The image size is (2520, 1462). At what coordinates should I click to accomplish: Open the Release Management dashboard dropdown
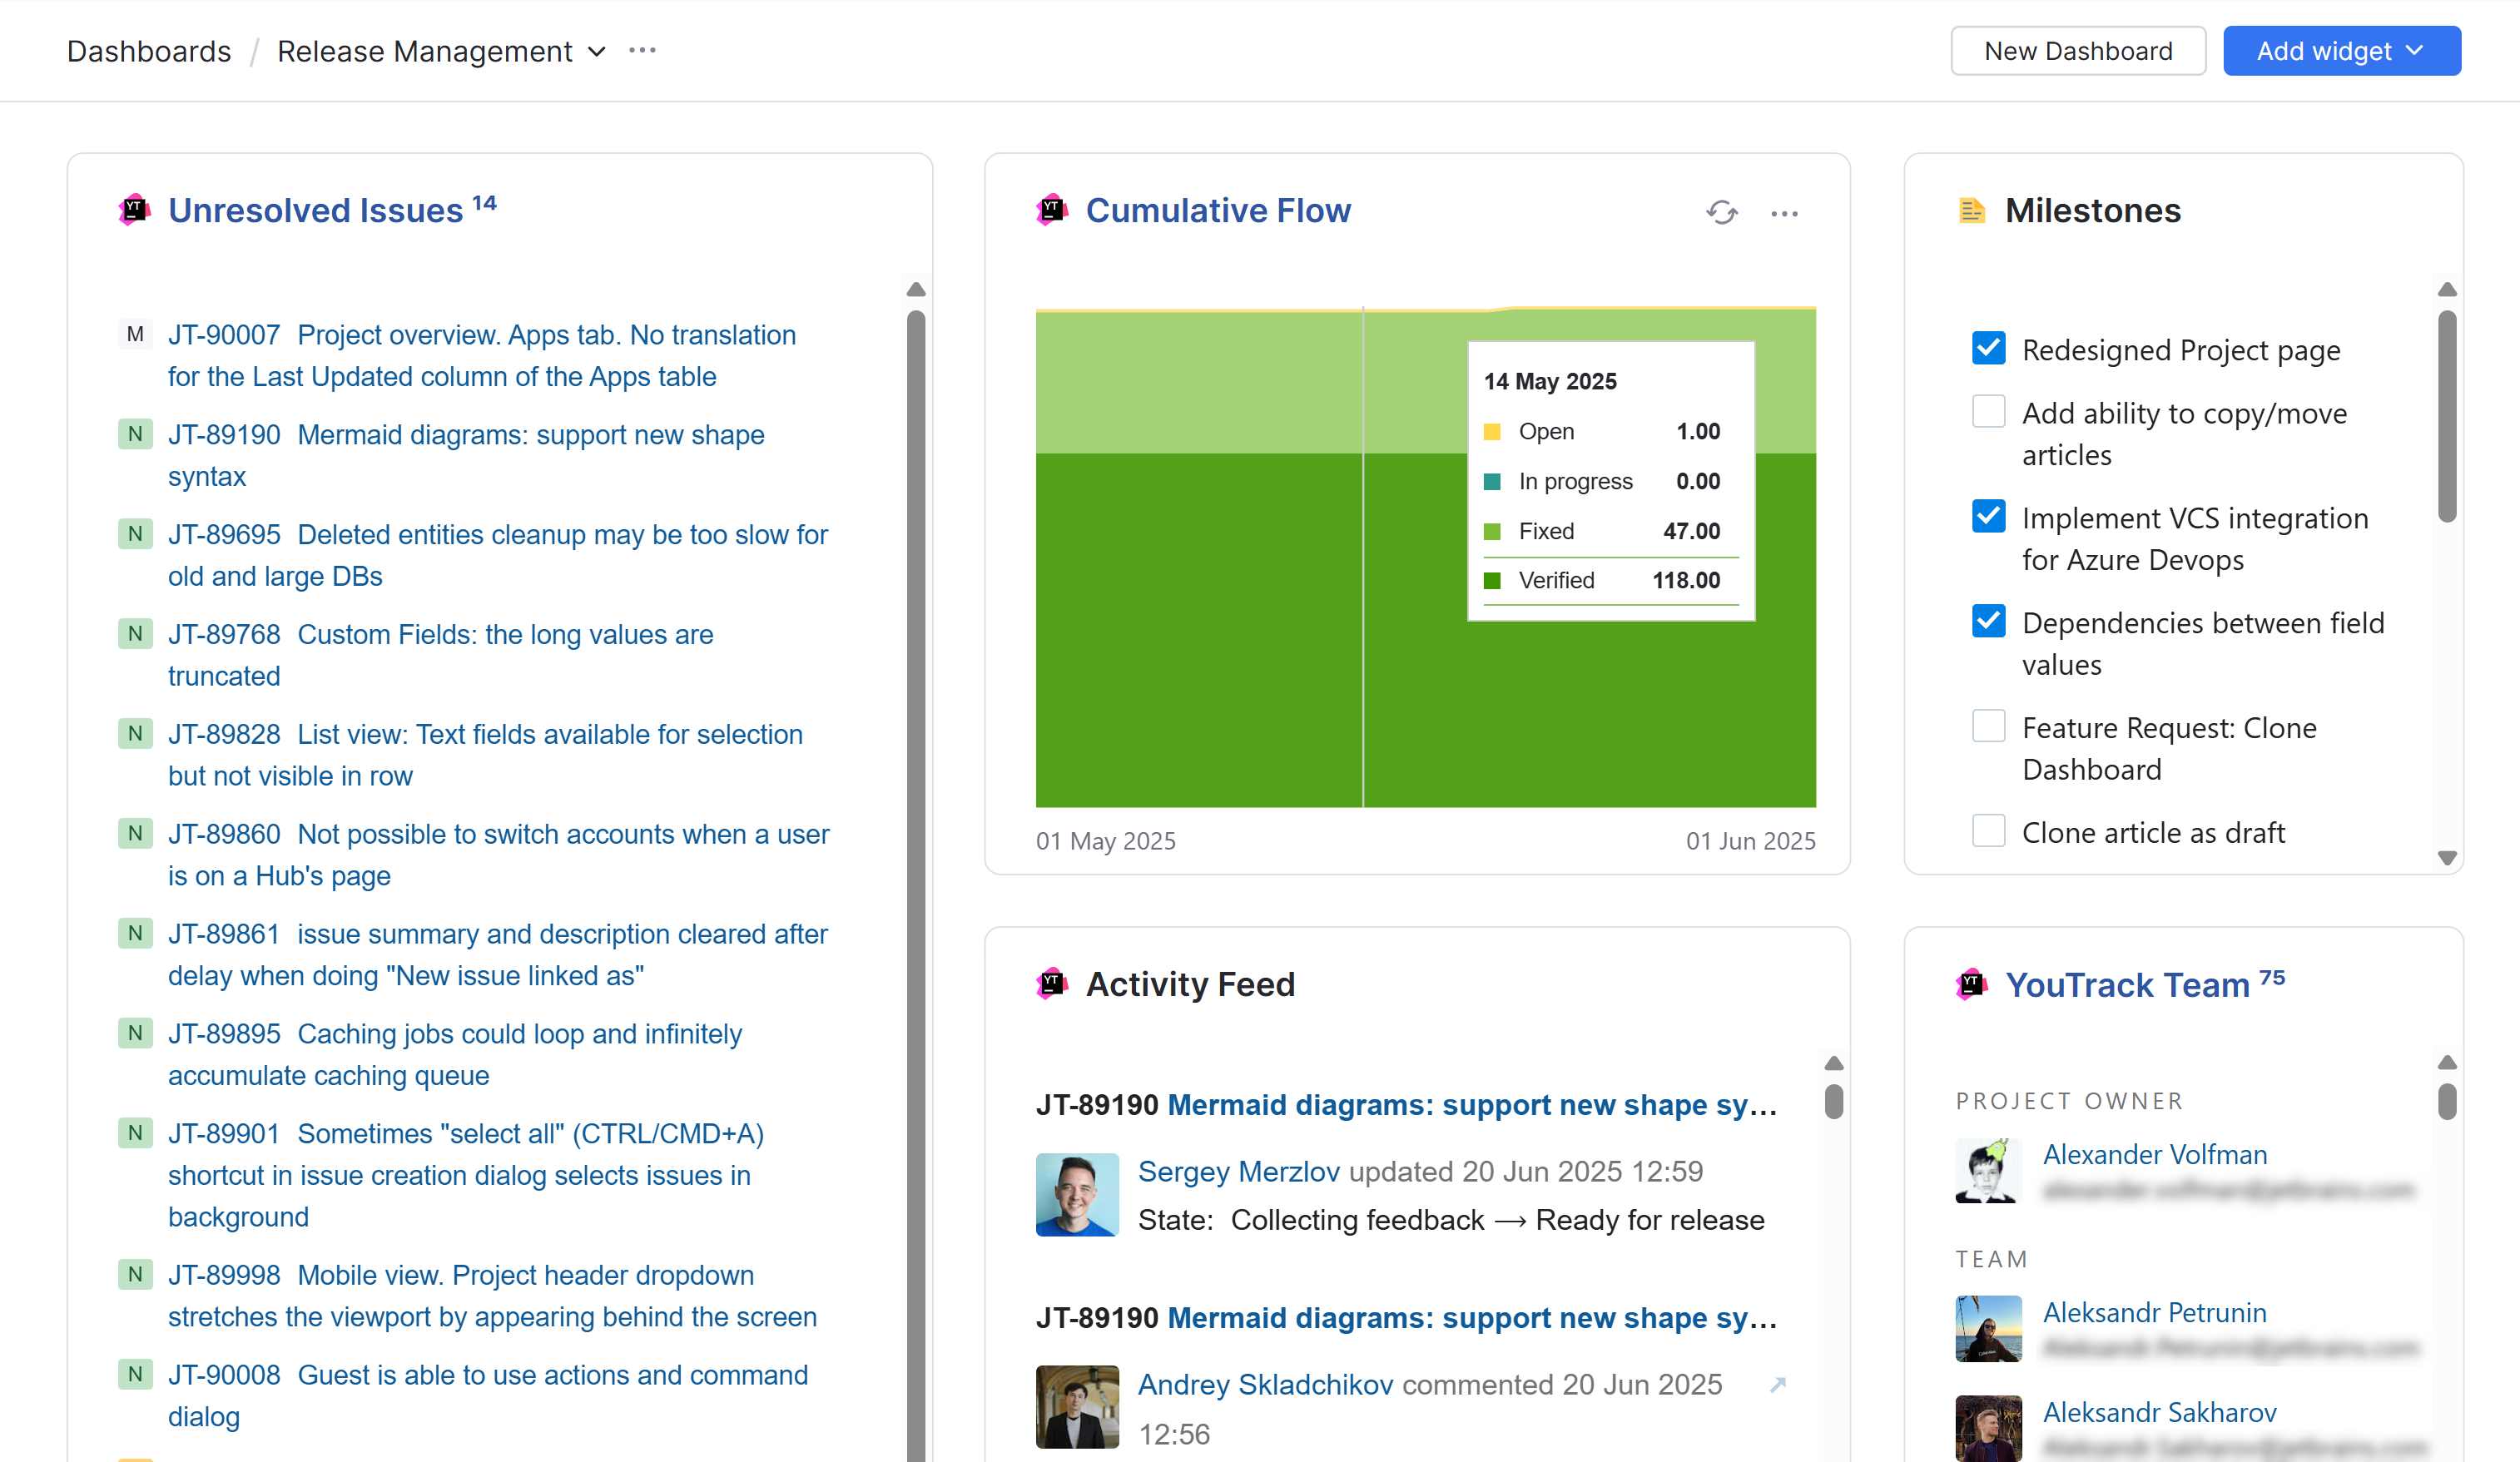click(x=596, y=51)
